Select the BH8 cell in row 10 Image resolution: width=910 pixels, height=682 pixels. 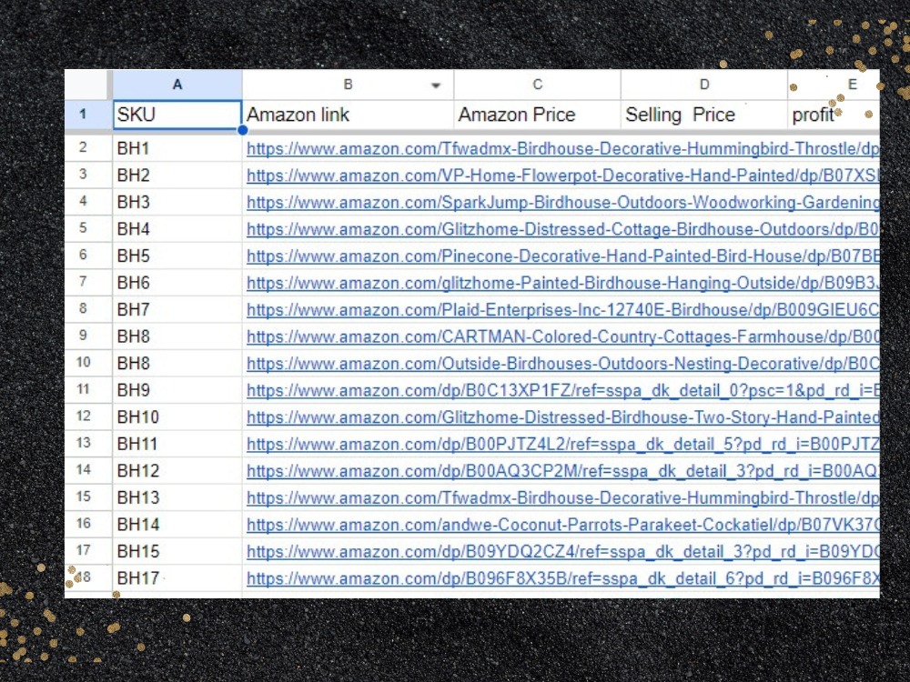click(x=177, y=364)
